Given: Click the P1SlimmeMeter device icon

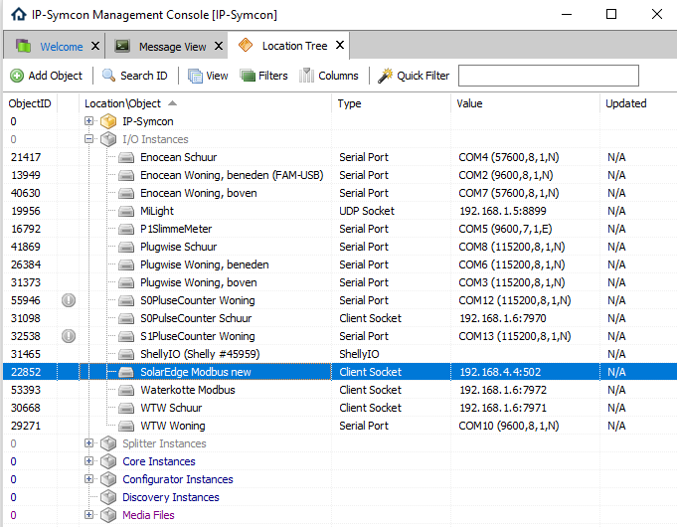Looking at the screenshot, I should (x=126, y=229).
